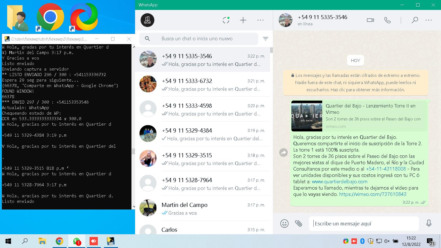Click the Bluetooth tray icon

pos(362,241)
